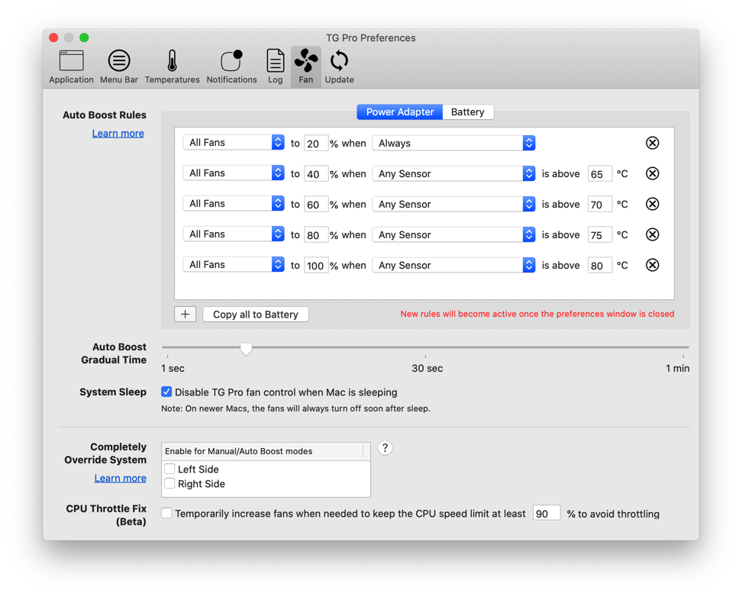Click the CPU speed limit field showing 90
This screenshot has height=597, width=742.
tap(547, 513)
